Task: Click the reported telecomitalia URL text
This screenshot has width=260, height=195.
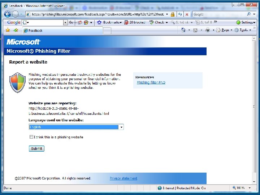Action: pos(69,111)
